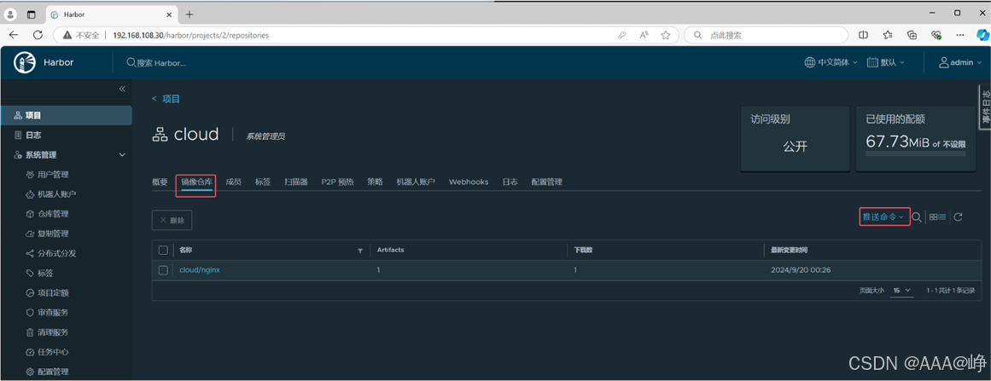991x381 pixels.
Task: Switch to the 概要 tab
Action: point(160,182)
